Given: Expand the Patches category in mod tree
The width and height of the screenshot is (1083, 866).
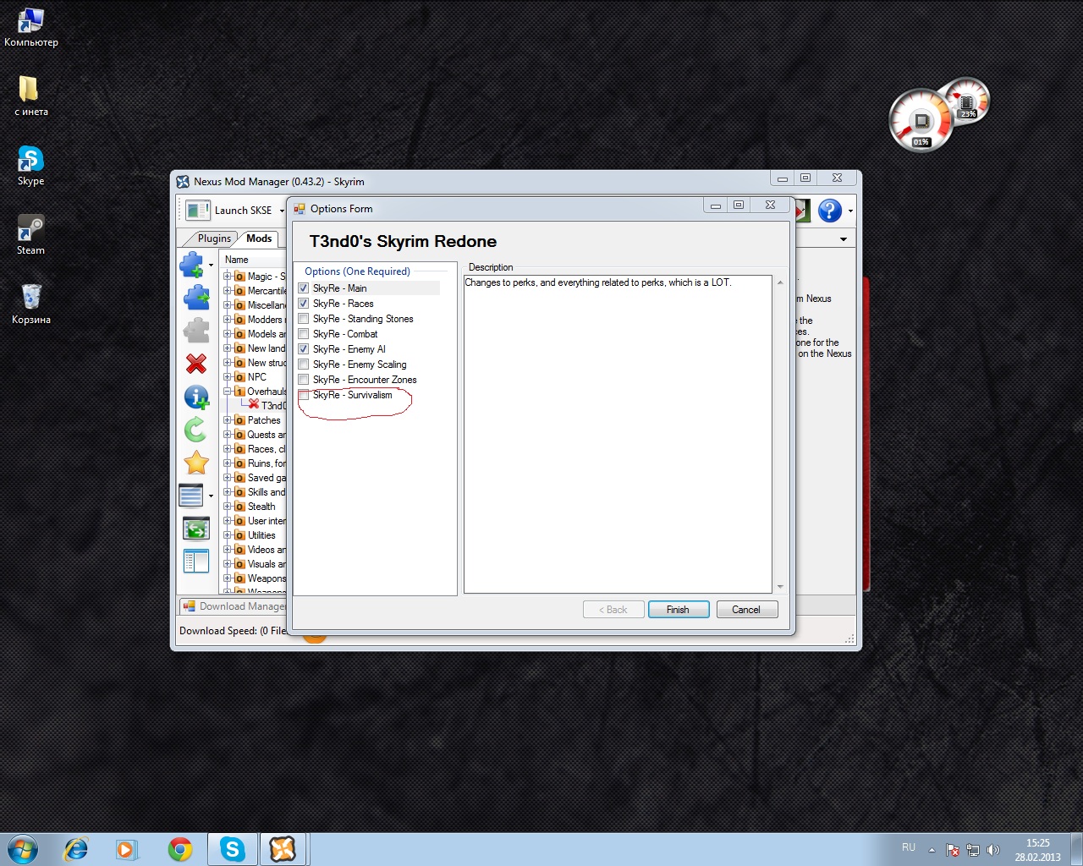Looking at the screenshot, I should (x=228, y=420).
